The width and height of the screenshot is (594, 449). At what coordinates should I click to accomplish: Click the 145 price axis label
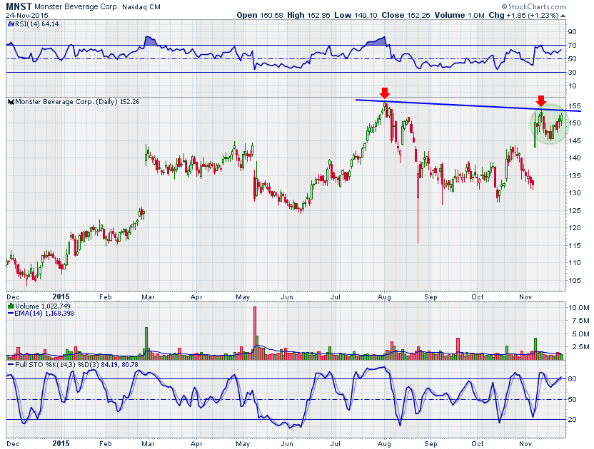point(574,140)
